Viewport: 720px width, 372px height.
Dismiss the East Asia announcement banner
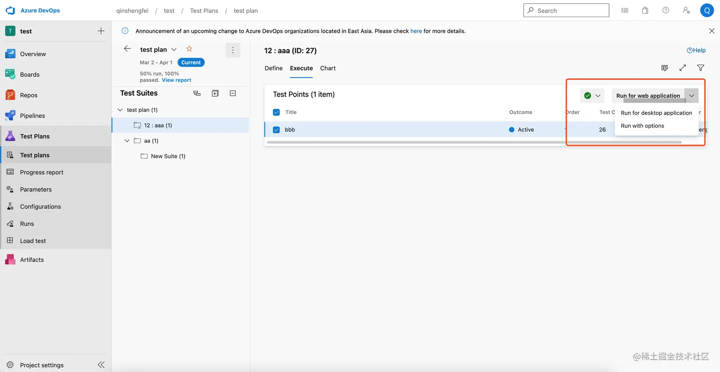click(x=711, y=31)
